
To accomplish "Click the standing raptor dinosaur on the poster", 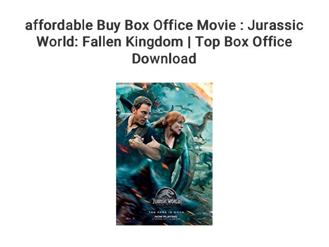I will click(201, 125).
